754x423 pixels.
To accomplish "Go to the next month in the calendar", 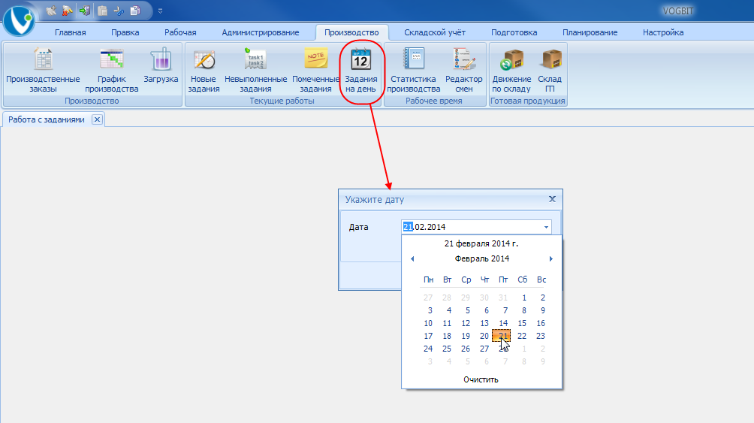I will 551,259.
